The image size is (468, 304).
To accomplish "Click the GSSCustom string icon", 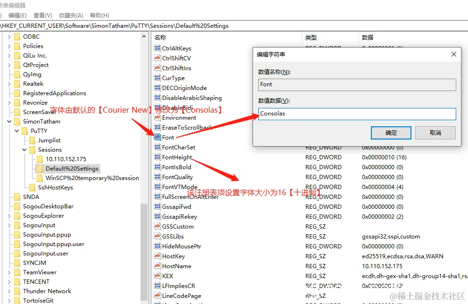I will pos(157,226).
